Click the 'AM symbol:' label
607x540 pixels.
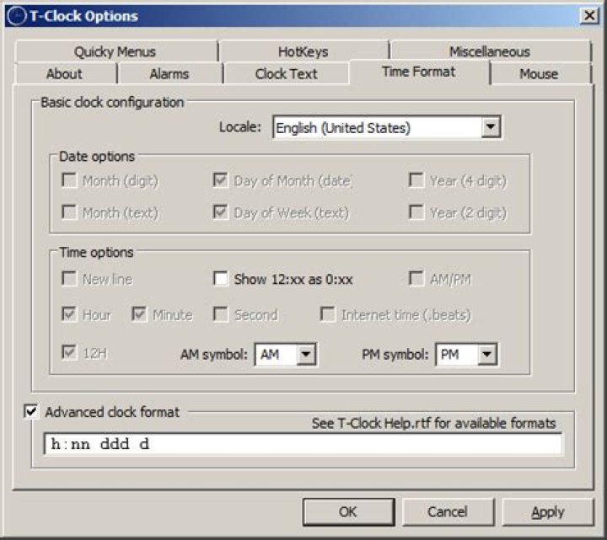point(214,355)
